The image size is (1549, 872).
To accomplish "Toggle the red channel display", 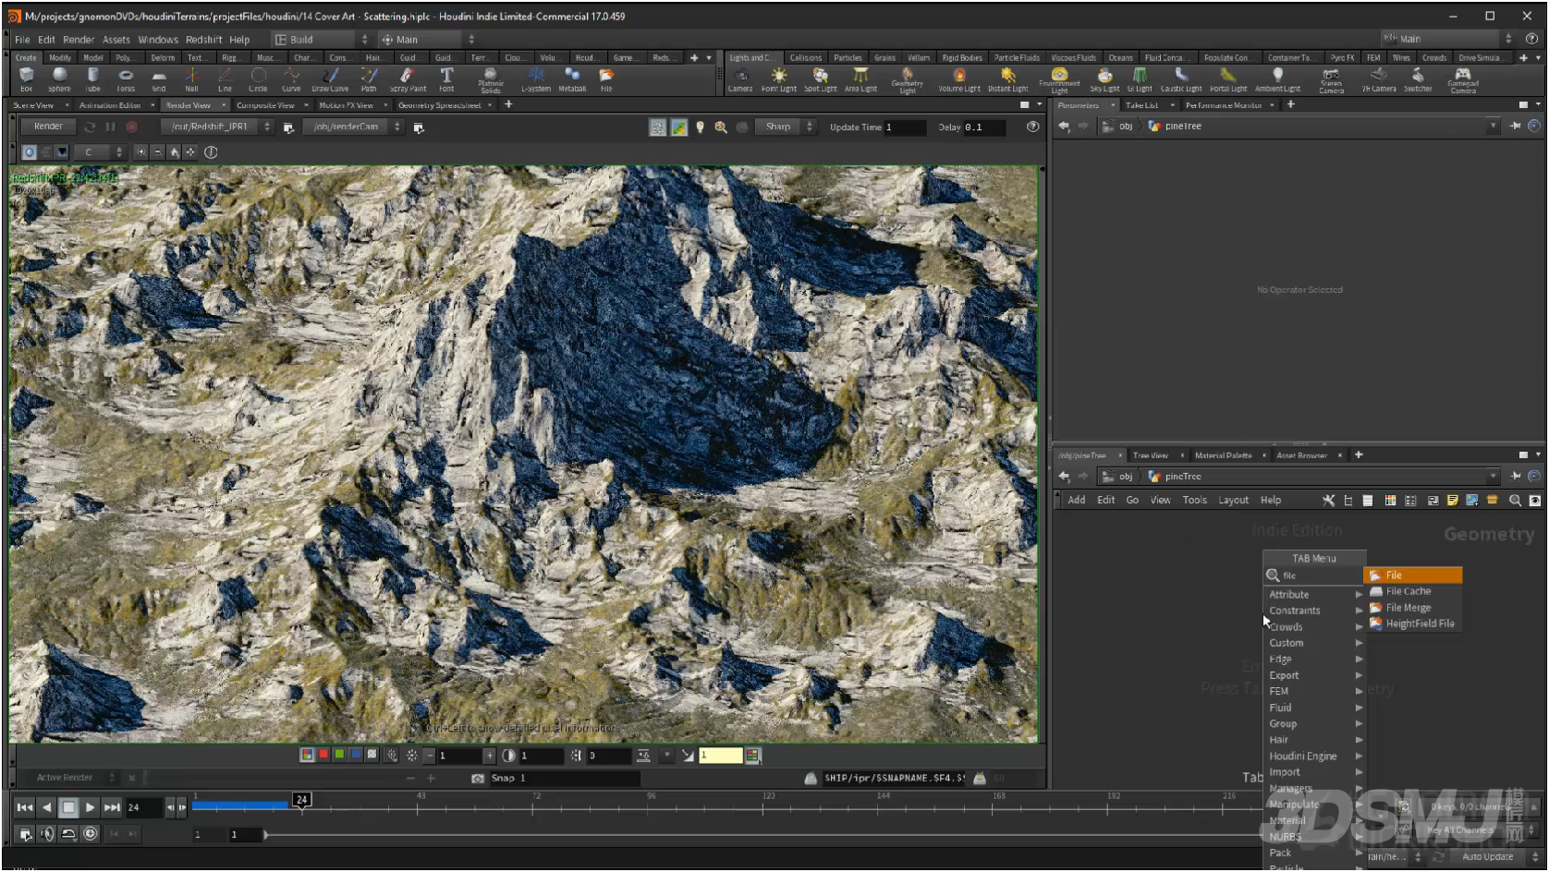I will point(323,755).
